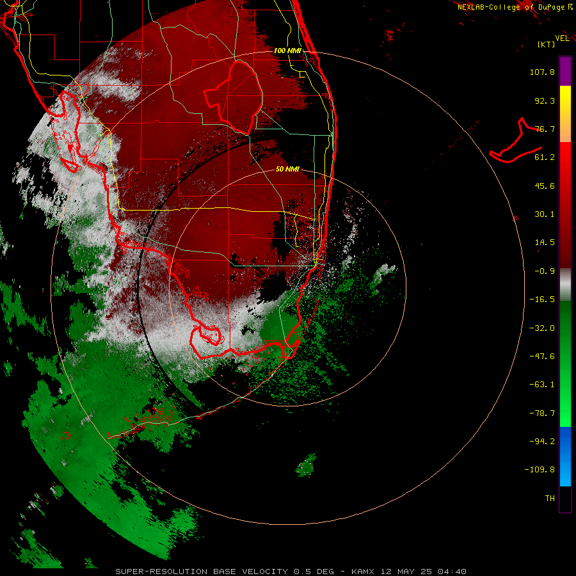Click the 100 NMI range ring label
Image resolution: width=576 pixels, height=576 pixels.
tap(287, 51)
